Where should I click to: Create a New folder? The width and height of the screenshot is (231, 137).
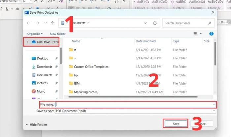click(x=58, y=34)
